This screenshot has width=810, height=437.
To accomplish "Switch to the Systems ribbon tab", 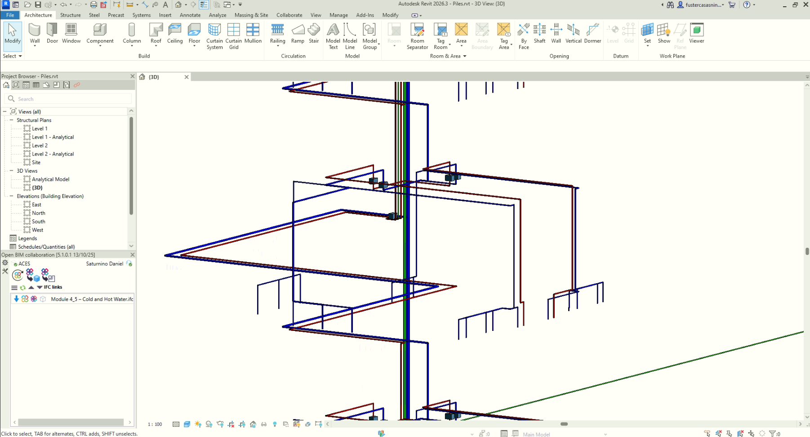I will click(142, 15).
